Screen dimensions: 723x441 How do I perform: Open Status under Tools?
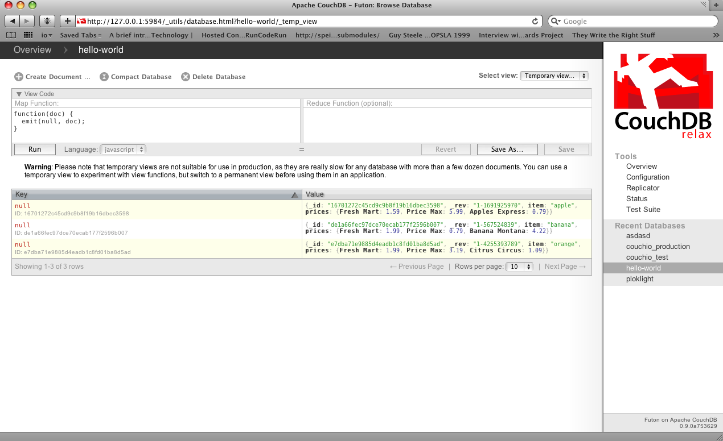tap(637, 199)
